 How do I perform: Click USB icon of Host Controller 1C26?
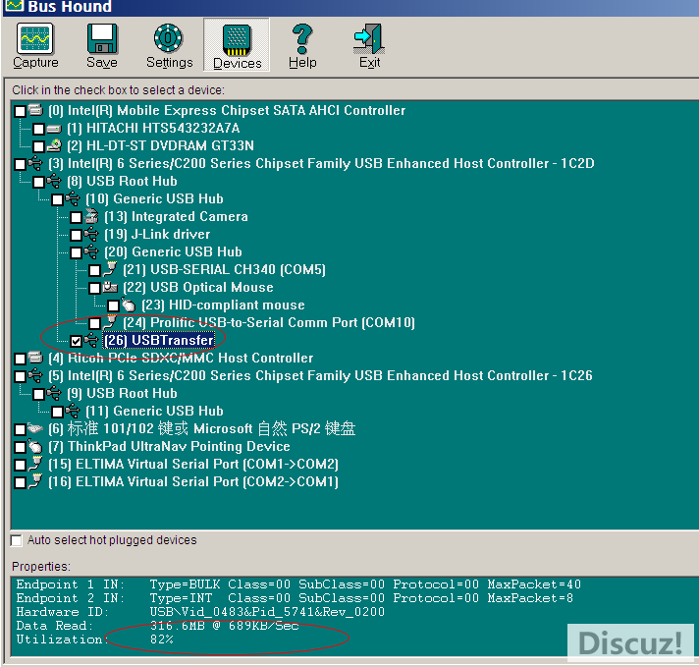35,375
